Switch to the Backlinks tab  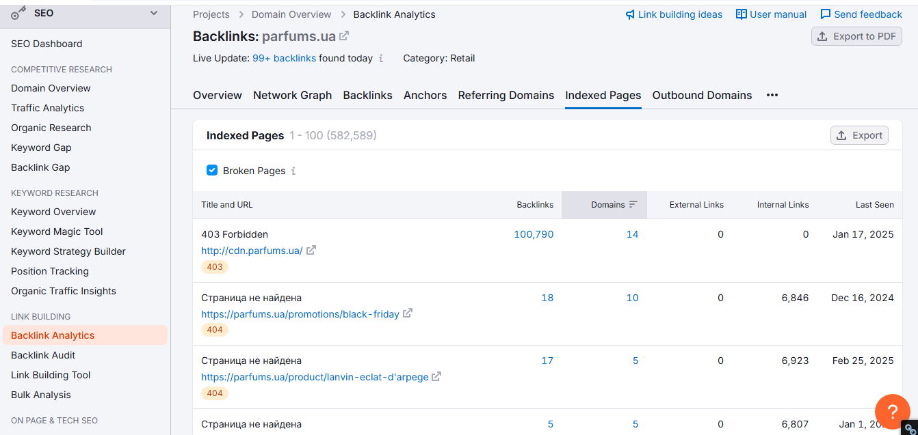coord(368,96)
